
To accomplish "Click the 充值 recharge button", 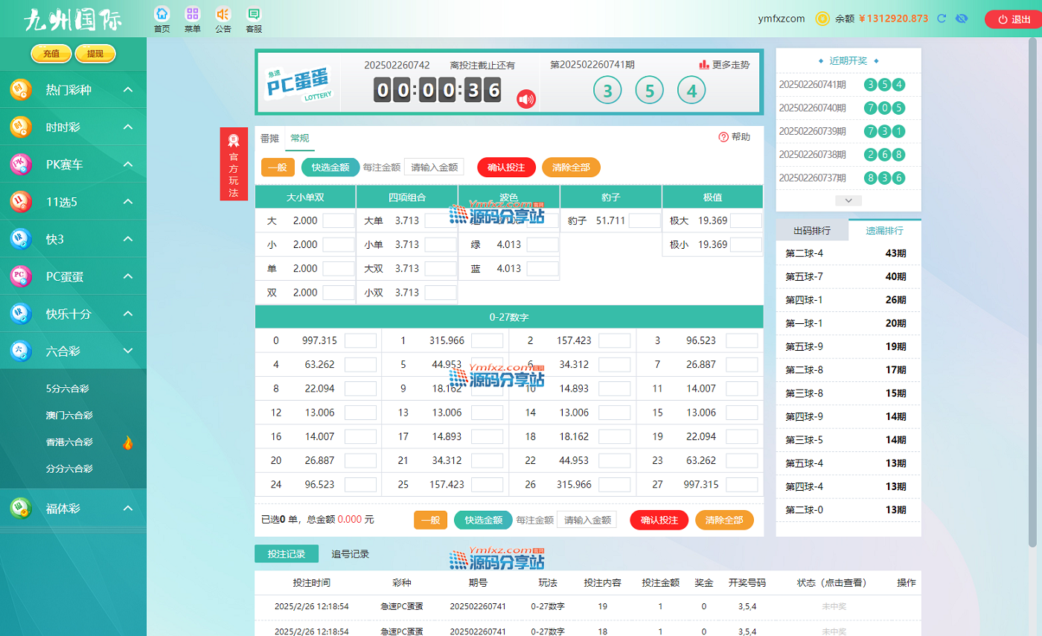I will point(51,54).
